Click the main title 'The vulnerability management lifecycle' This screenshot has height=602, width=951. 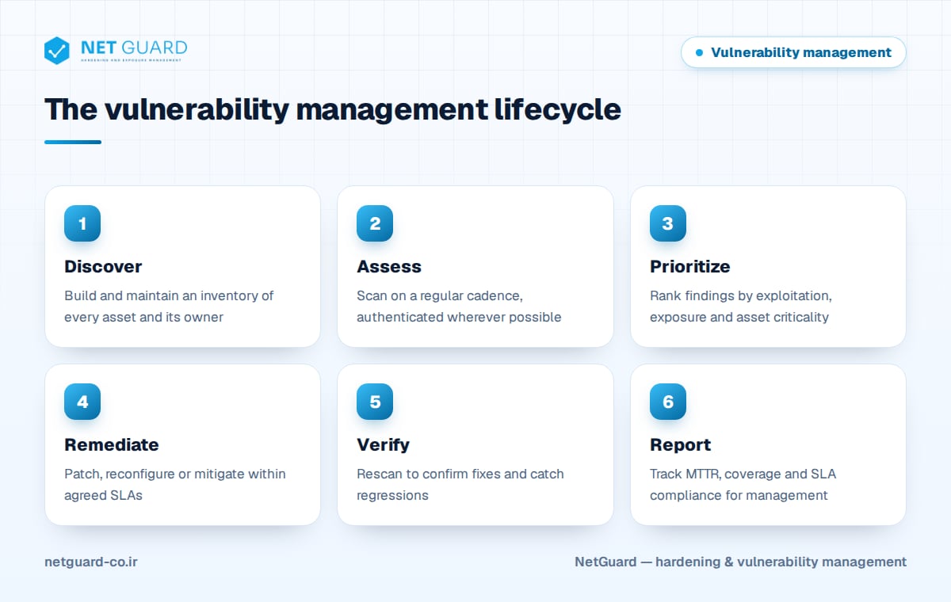coord(333,109)
